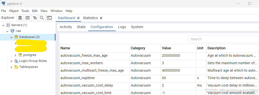
Task: Open the Help menu
Action: 69,11
